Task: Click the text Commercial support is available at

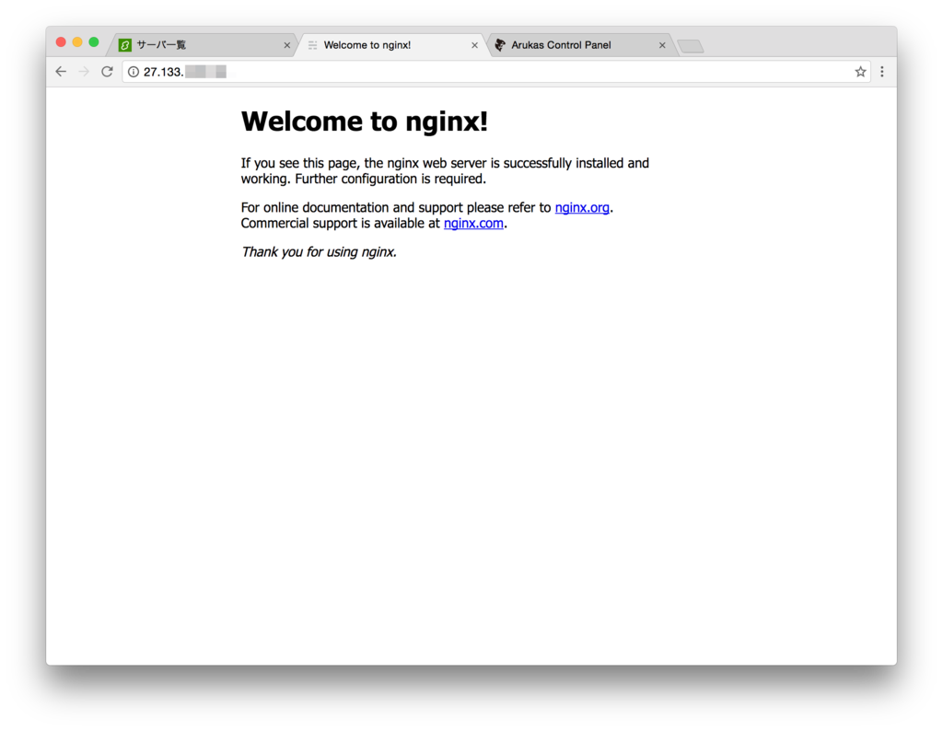Action: click(x=341, y=223)
